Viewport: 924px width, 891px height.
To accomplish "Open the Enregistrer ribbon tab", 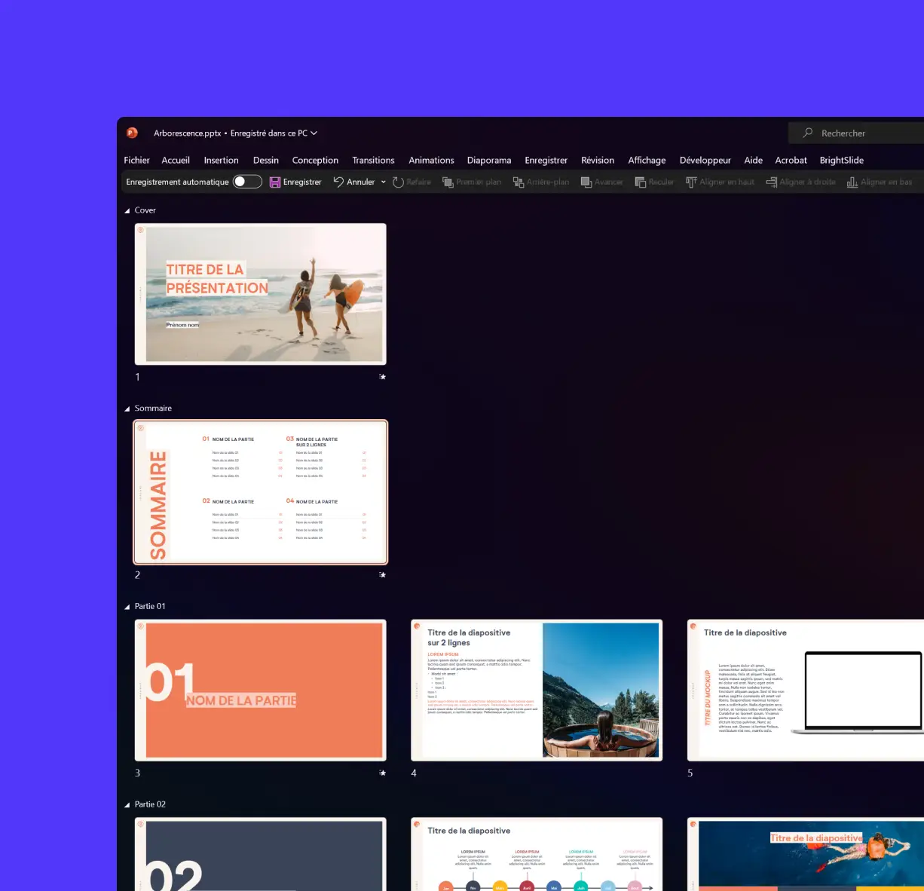I will point(546,160).
